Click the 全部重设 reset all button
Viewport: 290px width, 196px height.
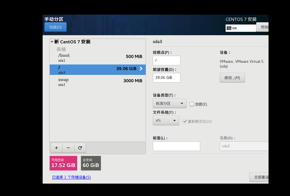point(259,177)
